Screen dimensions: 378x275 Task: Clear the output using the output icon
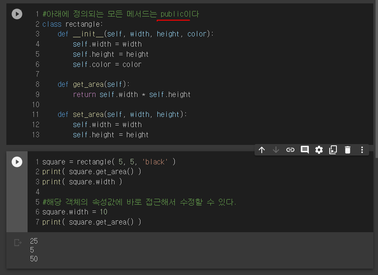coord(18,242)
